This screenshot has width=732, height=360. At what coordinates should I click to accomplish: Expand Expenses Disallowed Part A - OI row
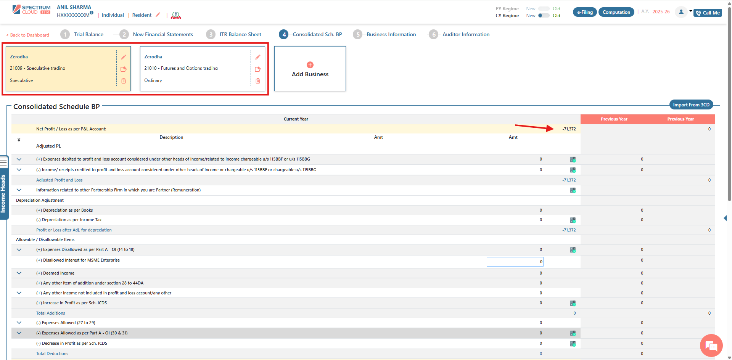pyautogui.click(x=19, y=250)
